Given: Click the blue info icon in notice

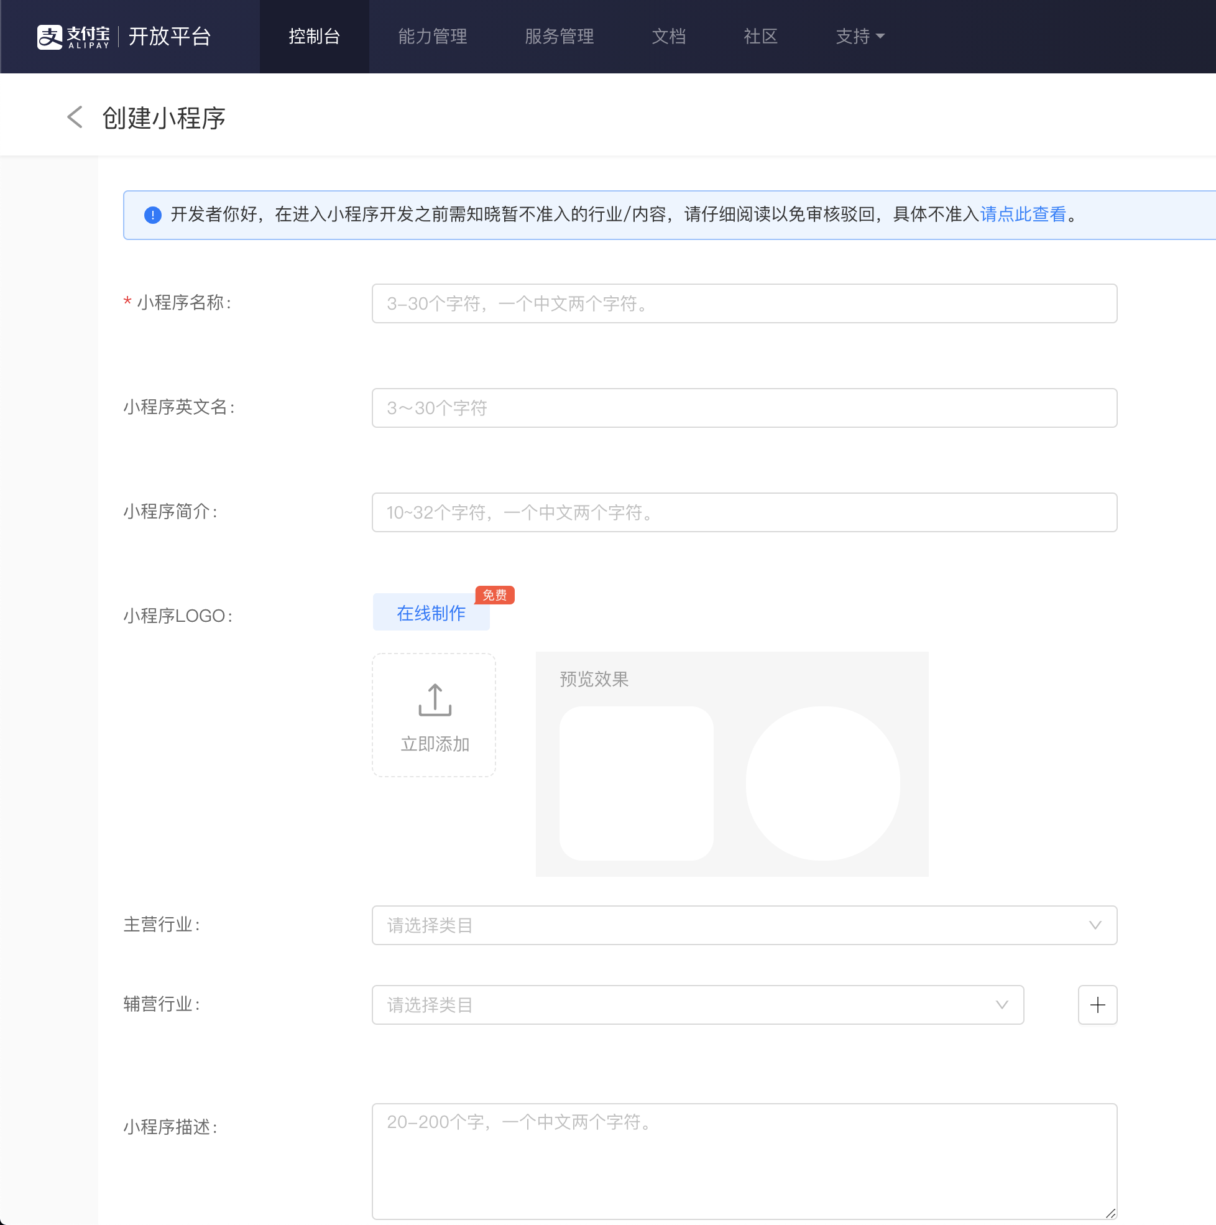Looking at the screenshot, I should point(153,215).
